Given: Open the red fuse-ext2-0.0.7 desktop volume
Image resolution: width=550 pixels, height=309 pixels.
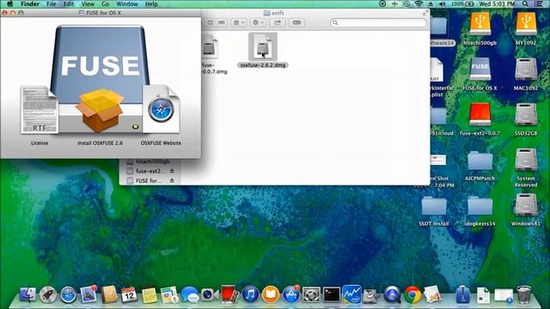Looking at the screenshot, I should [x=480, y=114].
